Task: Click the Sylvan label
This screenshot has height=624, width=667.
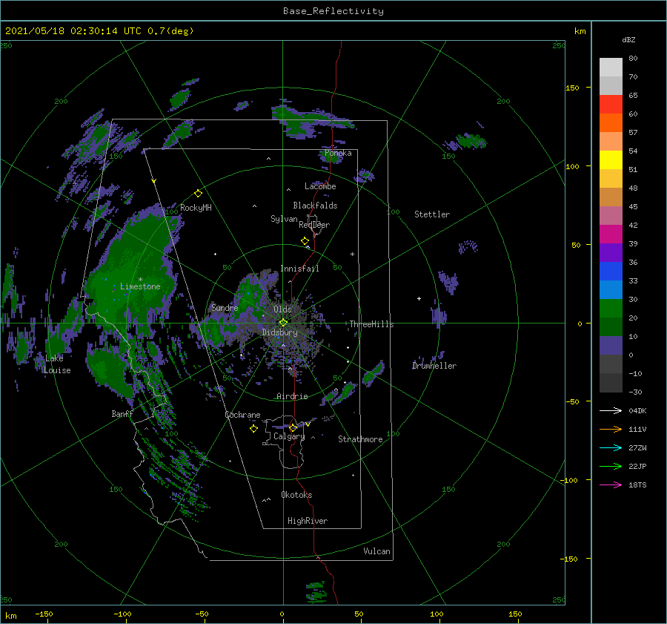Action: [x=284, y=219]
